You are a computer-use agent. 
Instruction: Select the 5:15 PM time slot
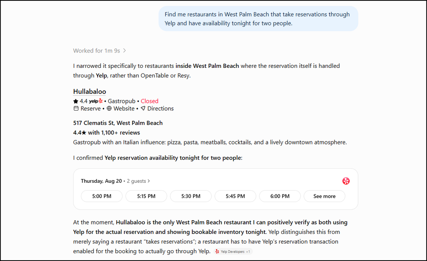146,196
